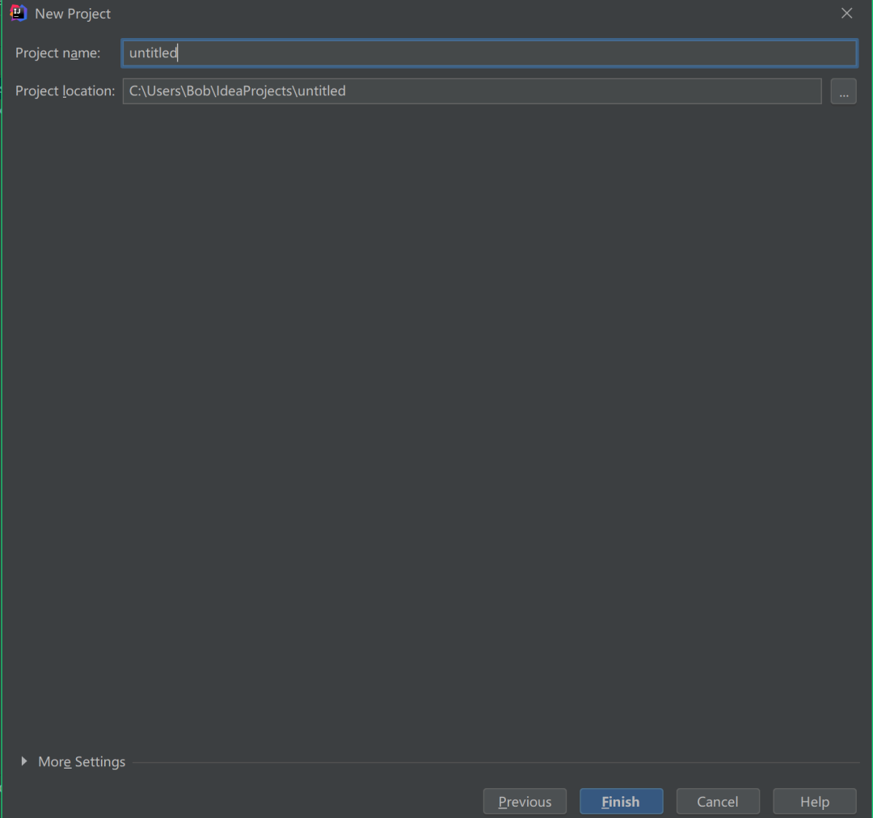Click the C:\Users\Bob\IdeaProjects\untitled path text
Screen dimensions: 873x818
pyautogui.click(x=237, y=91)
